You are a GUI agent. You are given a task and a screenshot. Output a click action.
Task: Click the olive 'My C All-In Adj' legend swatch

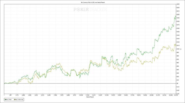coord(15,100)
